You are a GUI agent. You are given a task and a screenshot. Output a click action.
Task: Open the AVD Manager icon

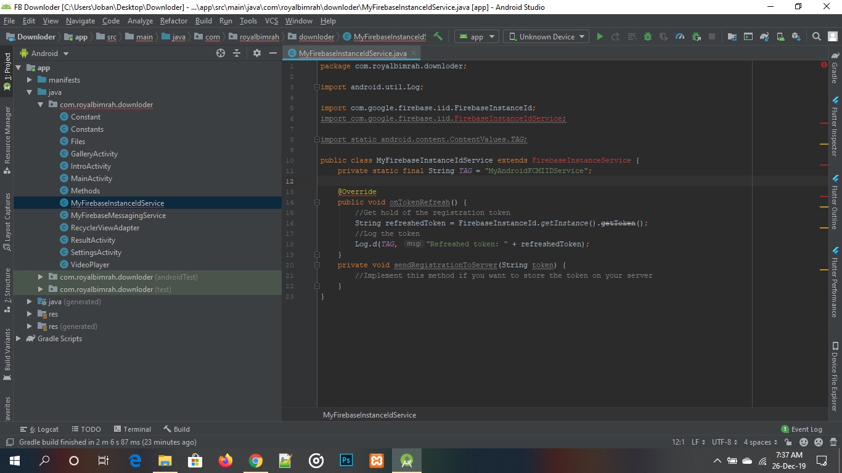(x=780, y=36)
